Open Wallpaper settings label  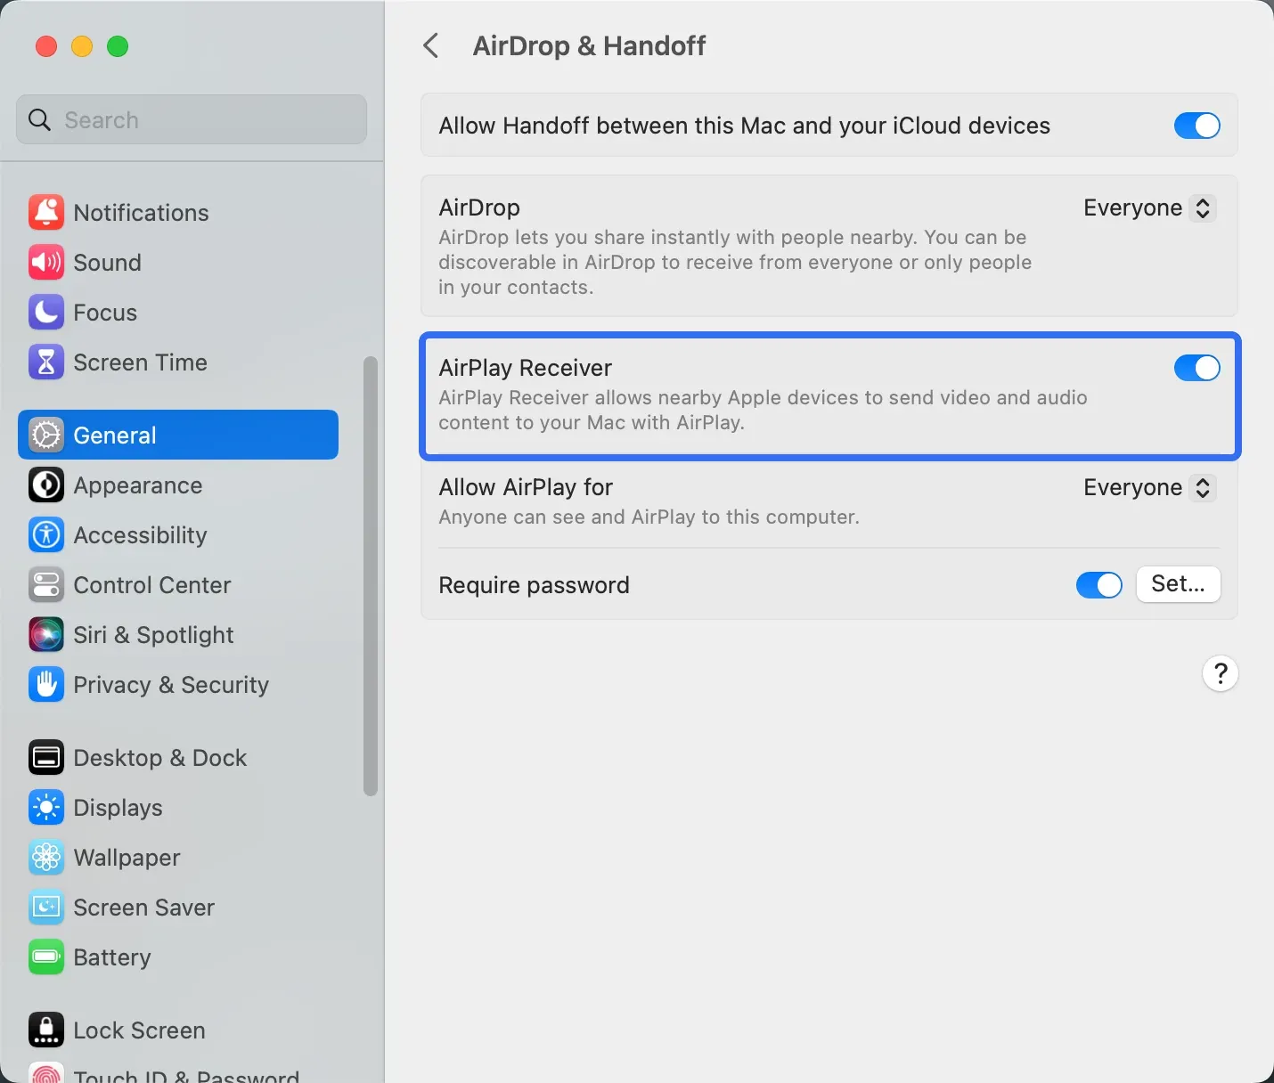coord(127,858)
